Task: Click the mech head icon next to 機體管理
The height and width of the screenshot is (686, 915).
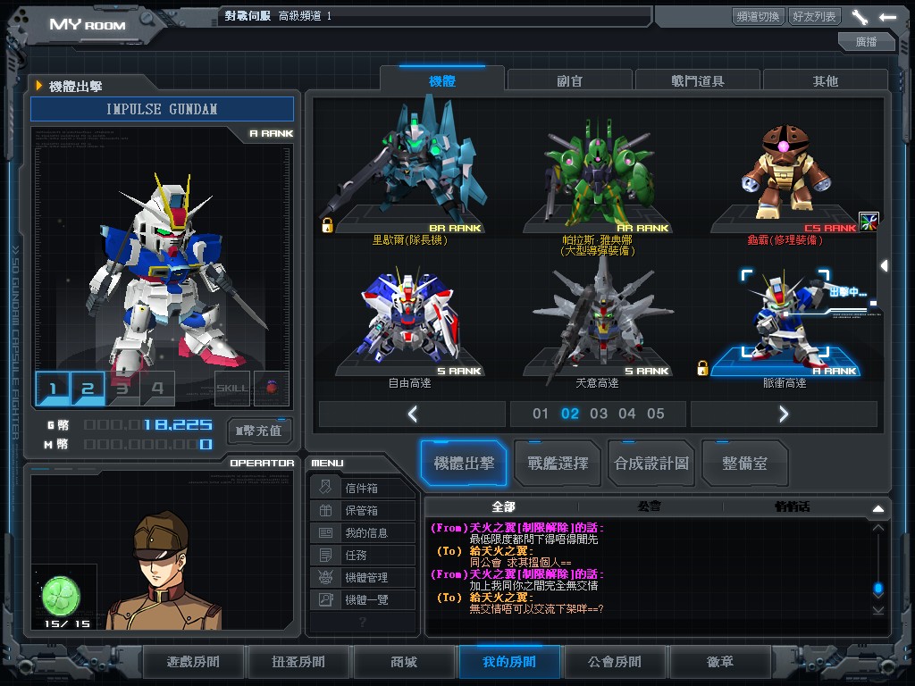Action: tap(325, 578)
